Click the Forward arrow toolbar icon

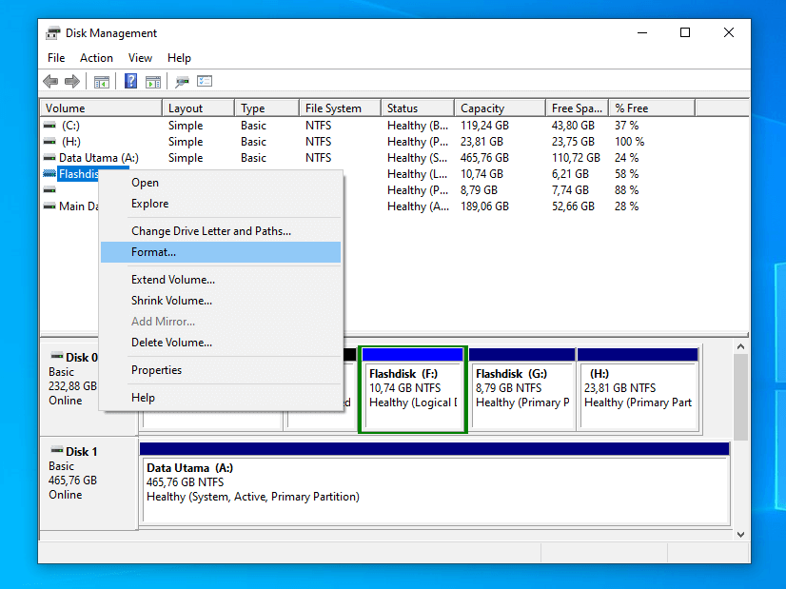[72, 81]
